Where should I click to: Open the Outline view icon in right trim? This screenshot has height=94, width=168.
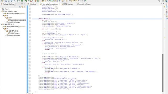click(167, 7)
